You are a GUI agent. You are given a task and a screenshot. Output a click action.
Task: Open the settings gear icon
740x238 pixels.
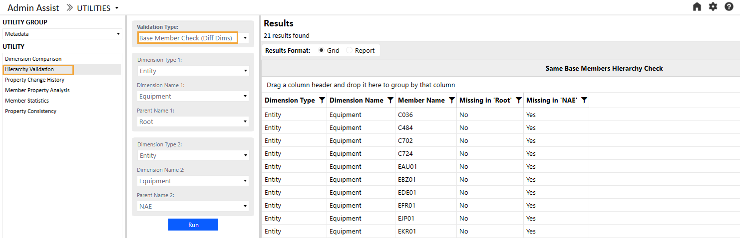coord(713,7)
